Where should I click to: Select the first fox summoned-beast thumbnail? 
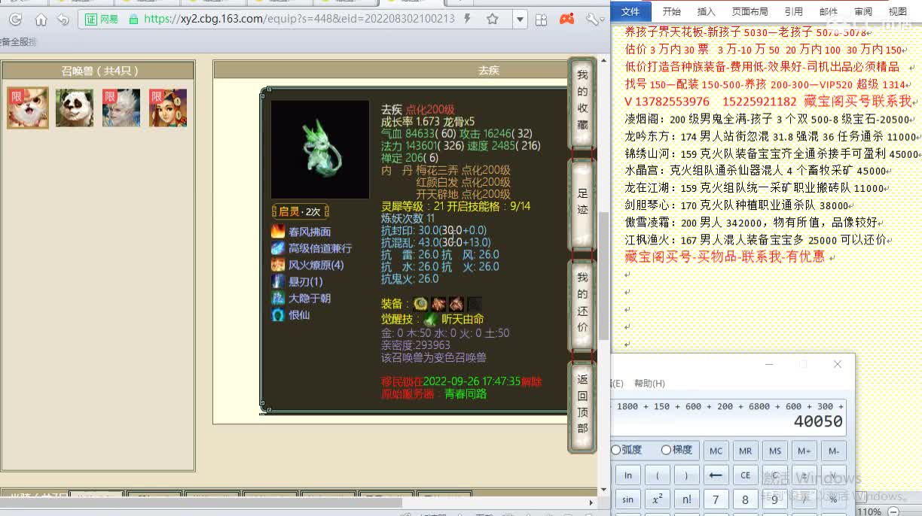28,108
